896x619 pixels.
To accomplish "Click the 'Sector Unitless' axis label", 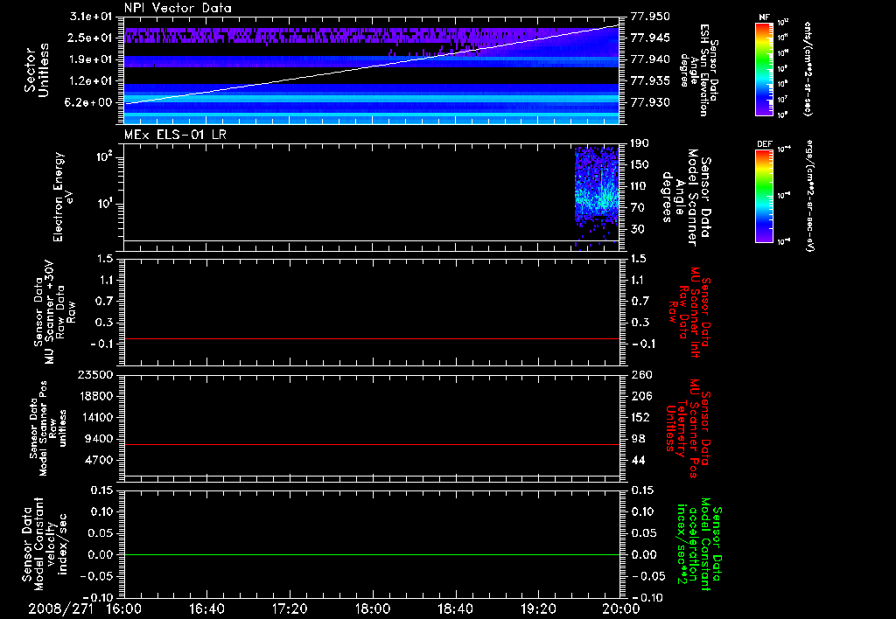I will [37, 70].
